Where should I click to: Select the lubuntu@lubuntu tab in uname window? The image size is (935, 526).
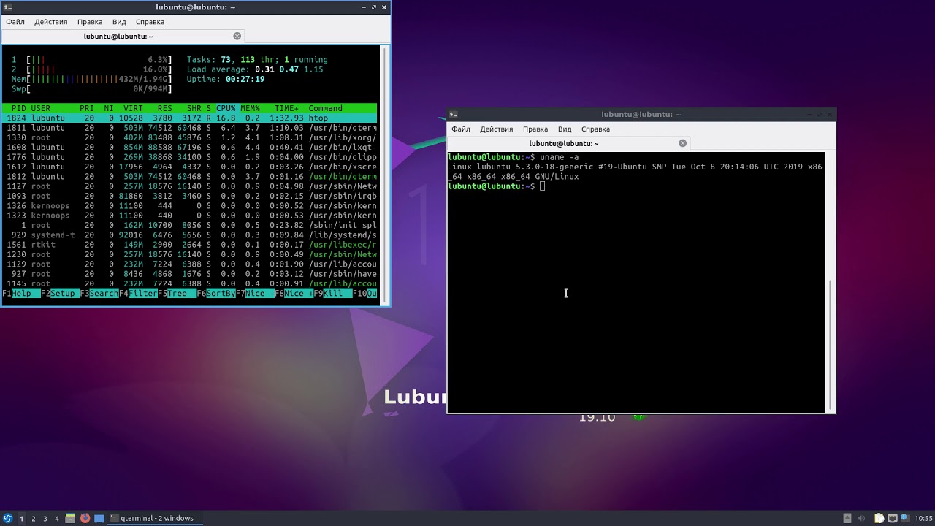(568, 143)
